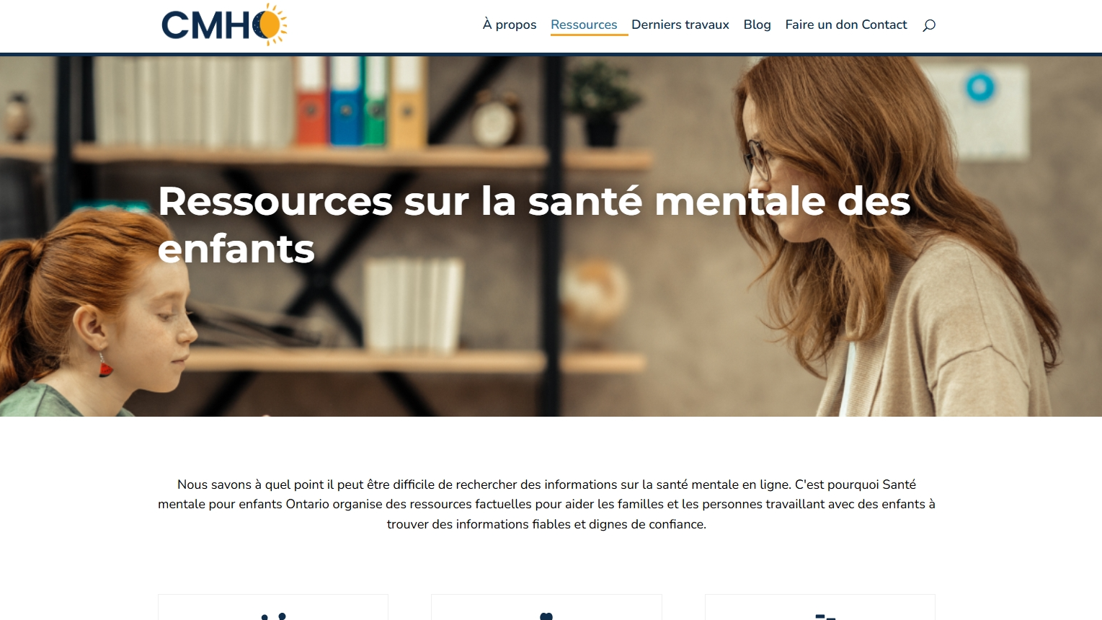Click the hero heading about Ressources
1102x620 pixels.
[534, 224]
